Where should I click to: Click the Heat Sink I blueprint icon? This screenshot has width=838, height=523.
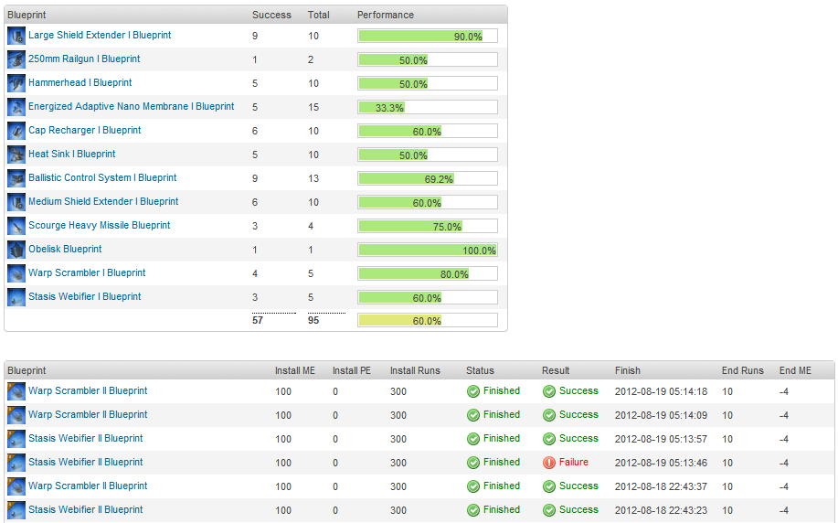click(16, 155)
